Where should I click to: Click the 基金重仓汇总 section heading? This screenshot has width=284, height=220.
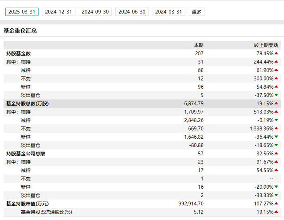(20, 30)
